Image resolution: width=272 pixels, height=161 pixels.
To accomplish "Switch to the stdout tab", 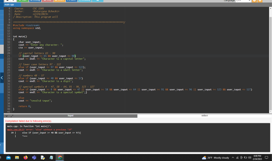I will coord(204,116).
